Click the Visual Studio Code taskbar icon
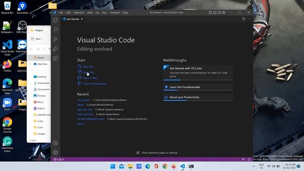Viewport: 304px width, 171px height. [x=182, y=166]
